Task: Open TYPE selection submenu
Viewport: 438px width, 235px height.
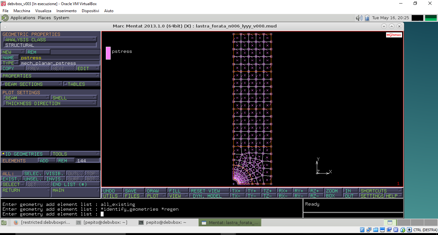Action: (x=10, y=63)
